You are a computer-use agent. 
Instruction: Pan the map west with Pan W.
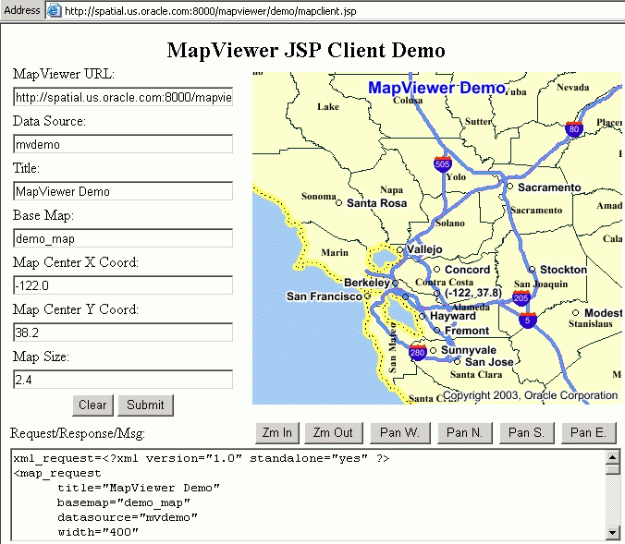(x=399, y=432)
